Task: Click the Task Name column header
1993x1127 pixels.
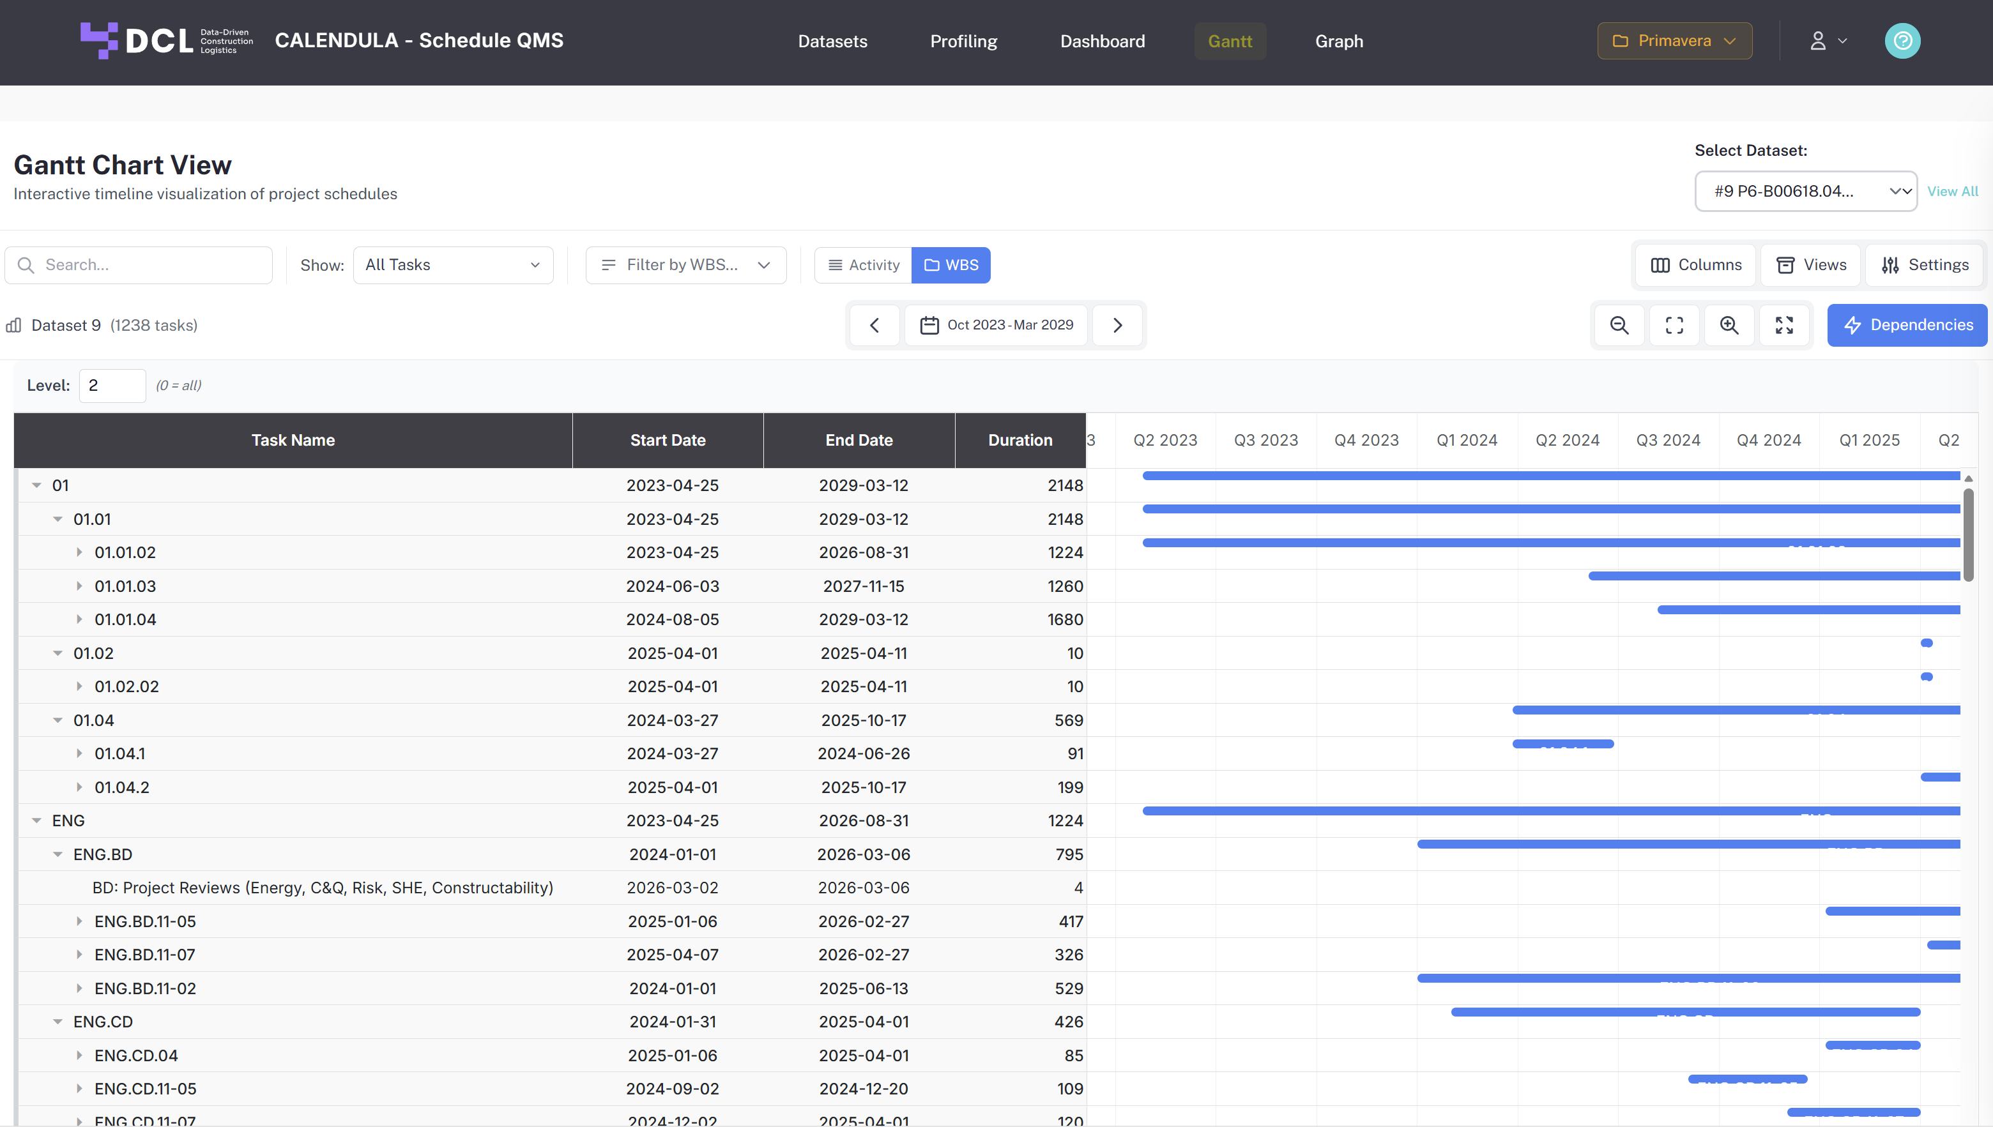Action: pos(293,441)
